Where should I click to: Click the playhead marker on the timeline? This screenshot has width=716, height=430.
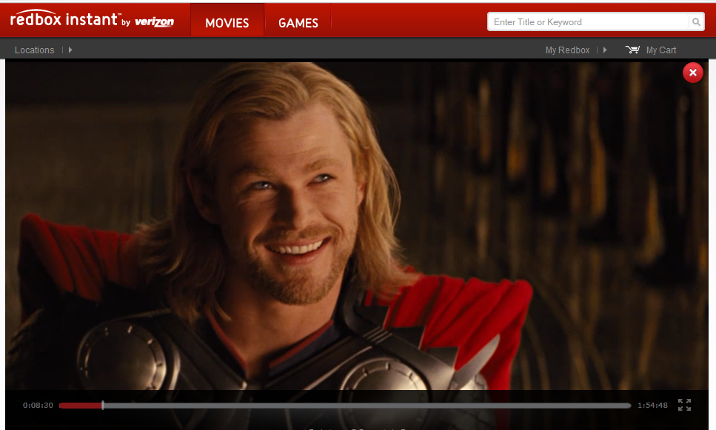103,406
